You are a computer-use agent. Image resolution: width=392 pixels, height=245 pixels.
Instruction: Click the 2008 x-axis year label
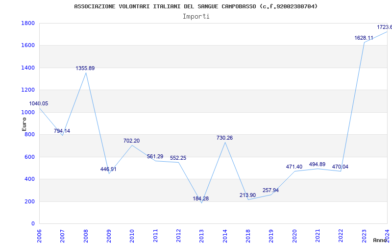pyautogui.click(x=86, y=236)
